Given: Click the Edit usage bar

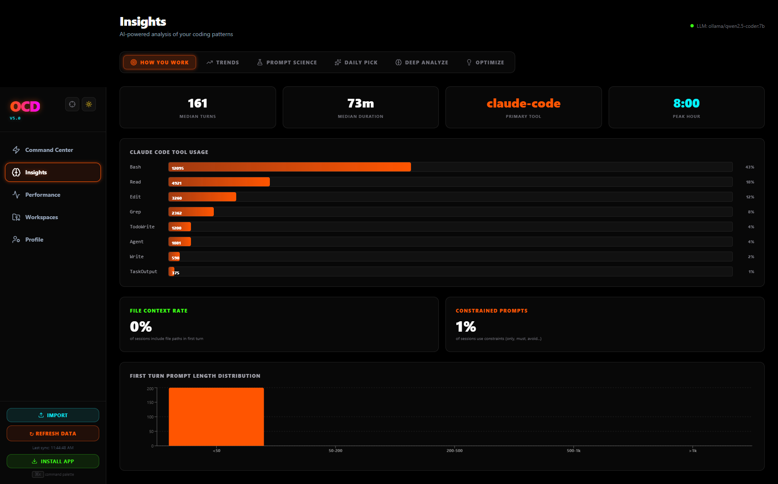Looking at the screenshot, I should [x=202, y=197].
